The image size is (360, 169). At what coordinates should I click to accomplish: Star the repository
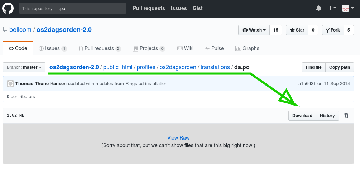pyautogui.click(x=297, y=30)
